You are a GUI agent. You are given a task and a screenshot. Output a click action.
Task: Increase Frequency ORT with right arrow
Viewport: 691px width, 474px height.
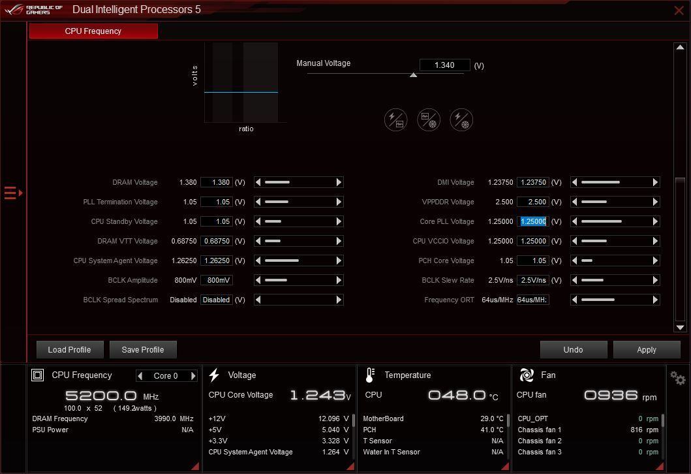click(655, 300)
